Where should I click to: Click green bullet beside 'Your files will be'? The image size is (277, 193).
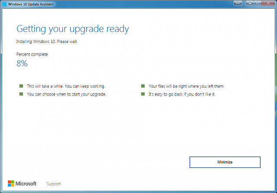pos(143,86)
